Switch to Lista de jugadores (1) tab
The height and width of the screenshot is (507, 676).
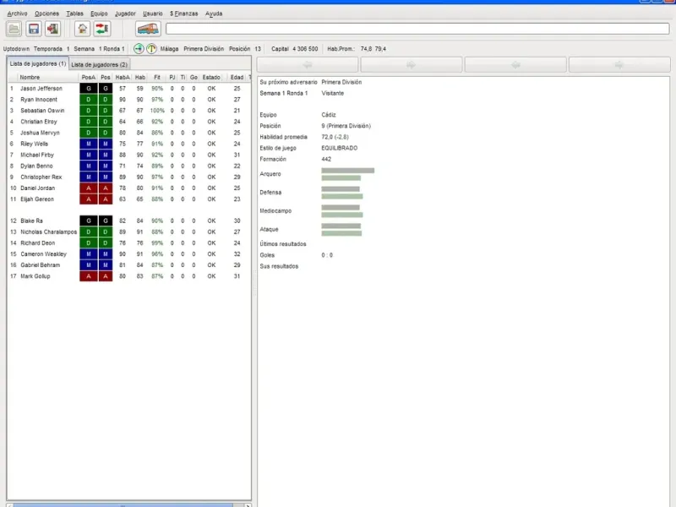pos(38,64)
